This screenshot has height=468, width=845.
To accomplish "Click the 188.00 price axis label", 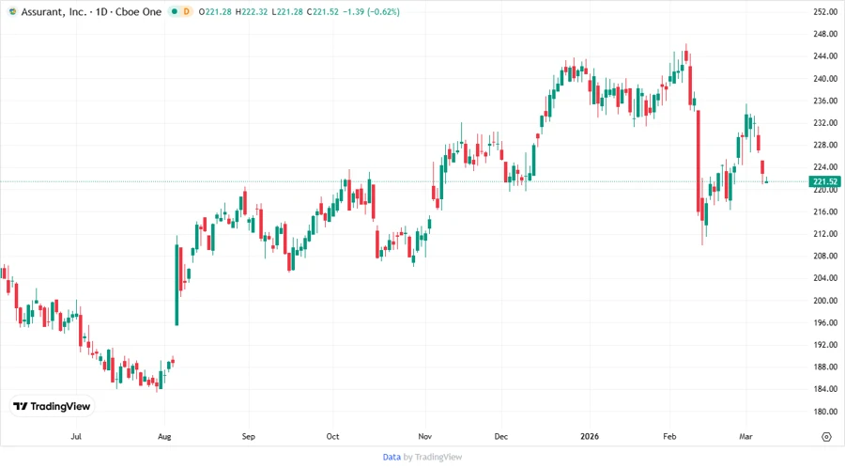I will 825,367.
